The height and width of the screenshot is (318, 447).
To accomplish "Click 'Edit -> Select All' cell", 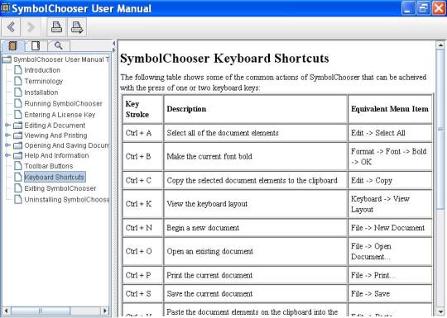I will pos(390,133).
